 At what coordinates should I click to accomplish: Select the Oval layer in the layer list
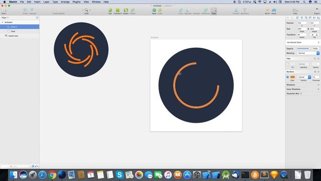[x=20, y=31]
